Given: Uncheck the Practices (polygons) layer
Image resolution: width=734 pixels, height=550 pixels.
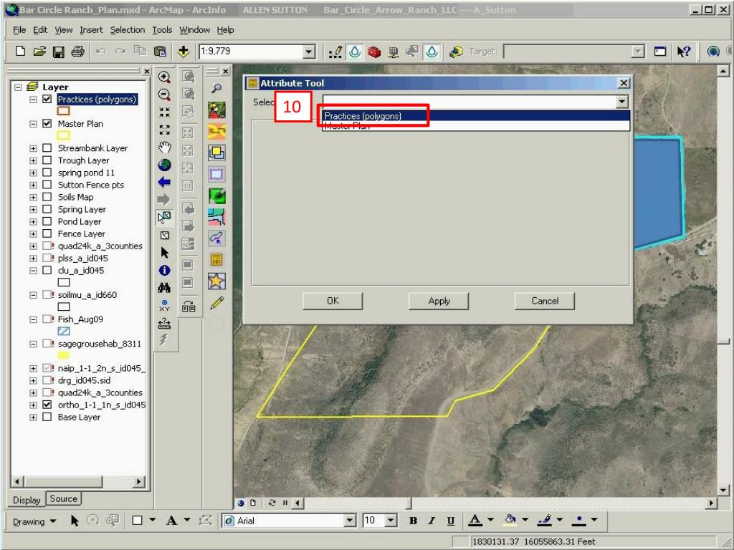Looking at the screenshot, I should pyautogui.click(x=47, y=99).
